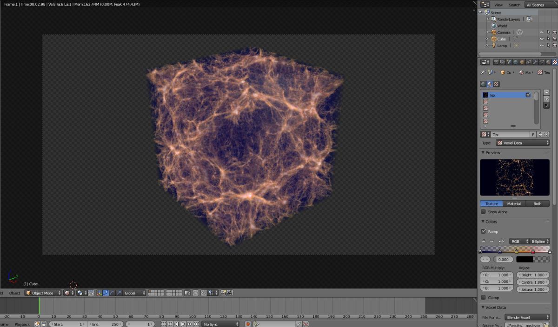Open timeline Playback menu
Screen dimensions: 558x327
pyautogui.click(x=22, y=324)
